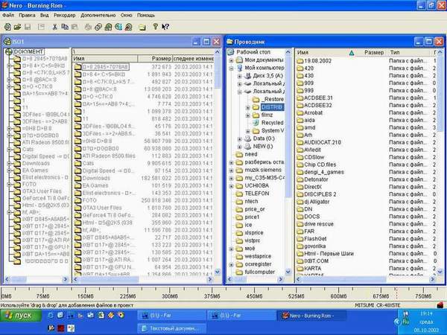This screenshot has height=335, width=447.
Task: Expand the filmz folder in tree
Action: click(247, 115)
